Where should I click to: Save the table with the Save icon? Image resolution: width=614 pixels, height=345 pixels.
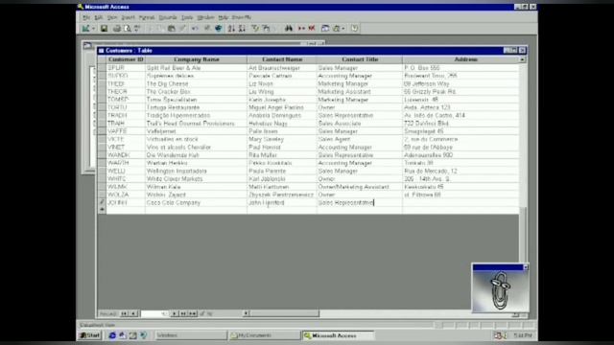[x=104, y=29]
